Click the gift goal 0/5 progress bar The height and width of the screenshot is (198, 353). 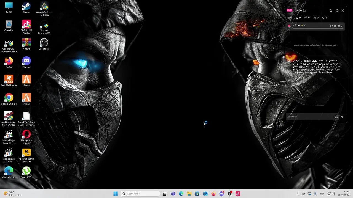318,28
